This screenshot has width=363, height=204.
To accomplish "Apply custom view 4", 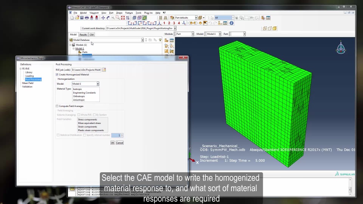I will coord(179,23).
